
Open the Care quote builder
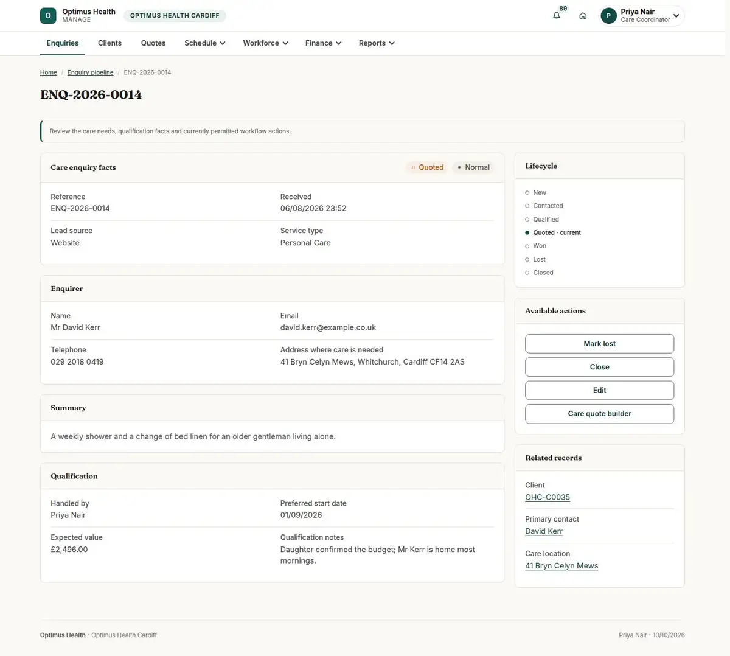click(x=600, y=414)
